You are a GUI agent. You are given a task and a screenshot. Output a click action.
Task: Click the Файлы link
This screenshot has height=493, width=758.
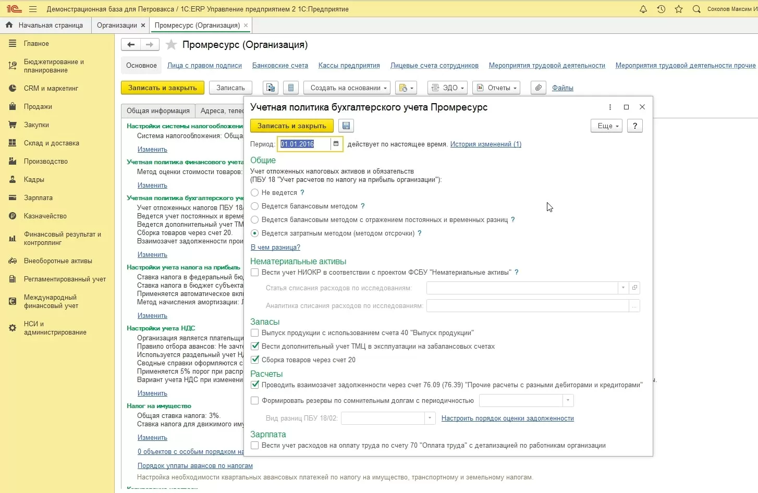click(563, 88)
